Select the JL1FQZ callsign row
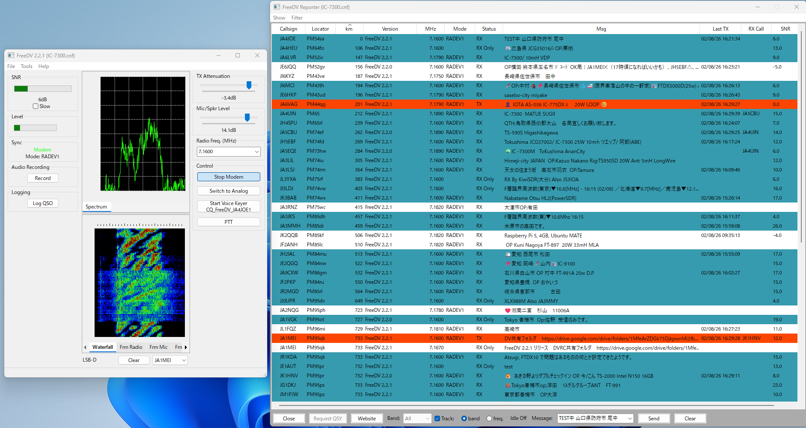The image size is (806, 428). [535, 329]
